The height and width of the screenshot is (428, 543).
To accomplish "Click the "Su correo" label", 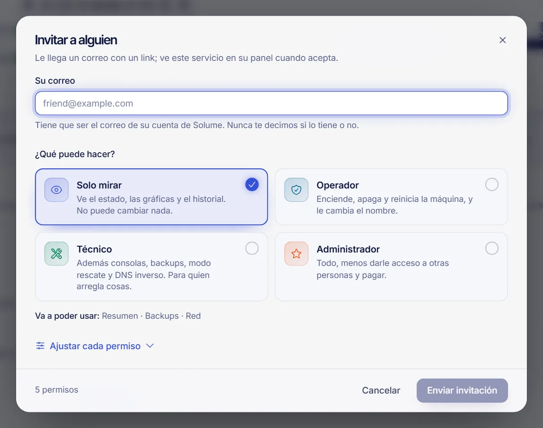I will pos(55,81).
